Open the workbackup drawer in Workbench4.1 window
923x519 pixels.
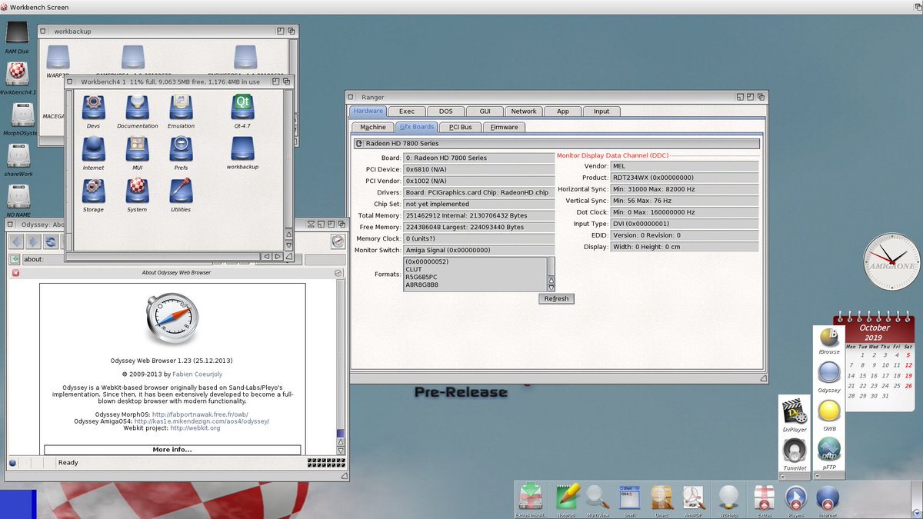tap(242, 152)
